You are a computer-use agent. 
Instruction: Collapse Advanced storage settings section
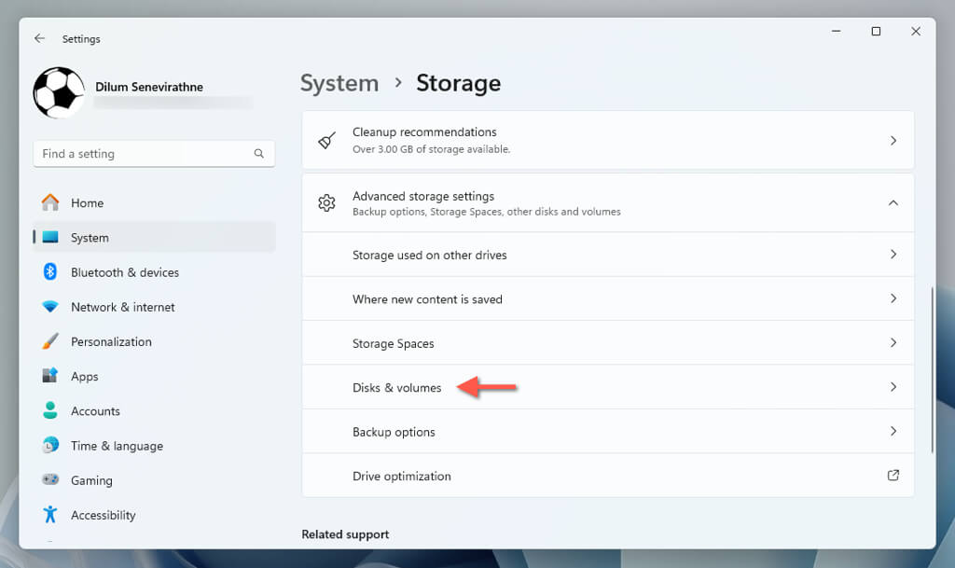pos(893,203)
